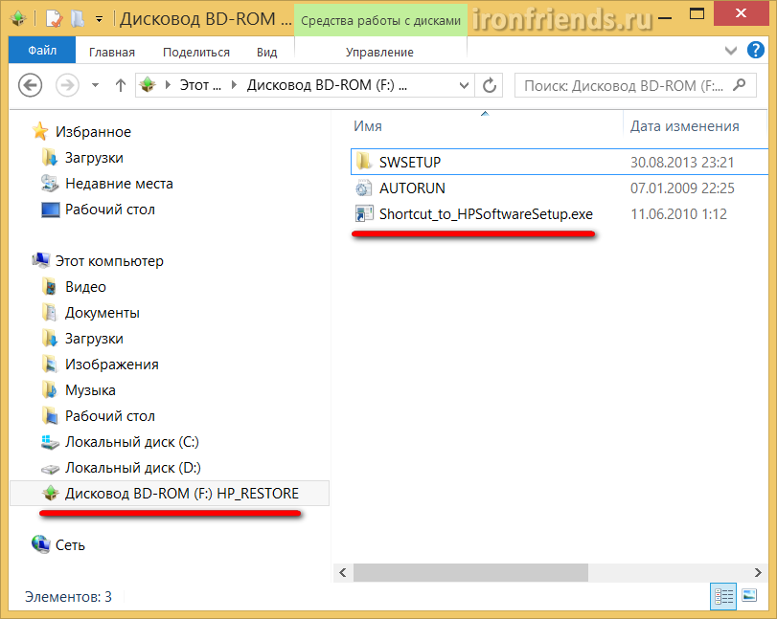Select the AUTORUN file
The height and width of the screenshot is (619, 777).
click(x=411, y=188)
